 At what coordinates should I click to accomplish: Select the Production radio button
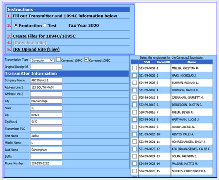tap(16, 25)
